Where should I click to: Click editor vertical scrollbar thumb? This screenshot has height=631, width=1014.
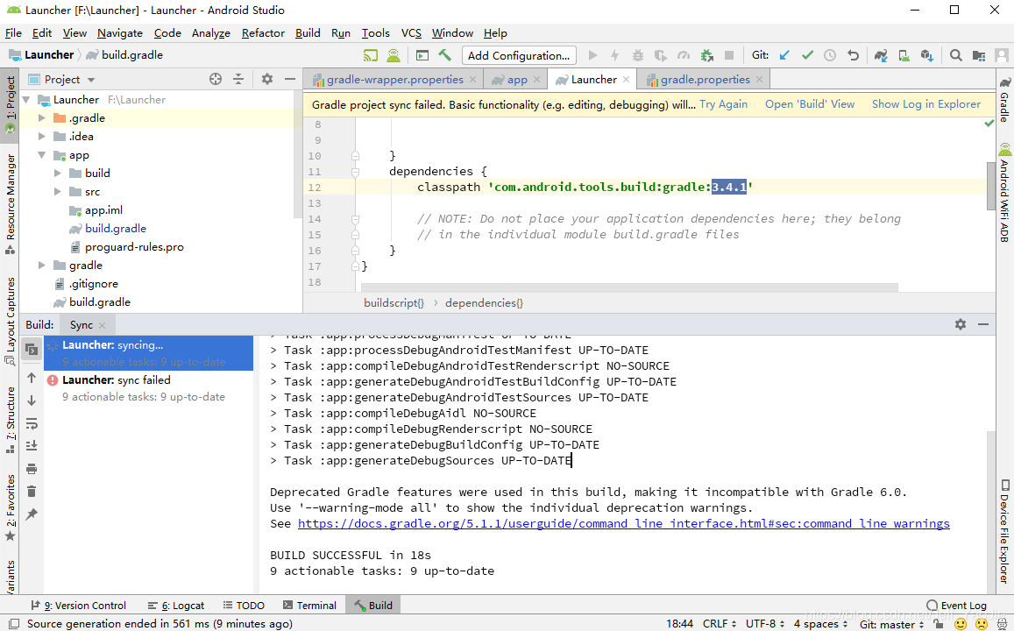990,186
